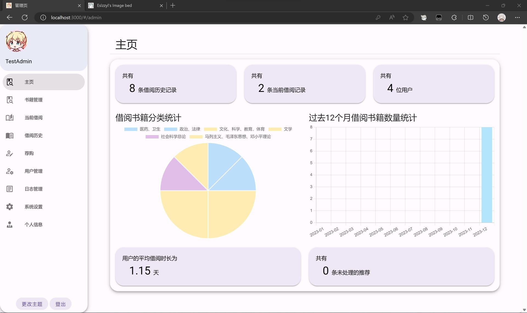This screenshot has height=313, width=527.
Task: Open browser history clock icon
Action: pos(486,18)
